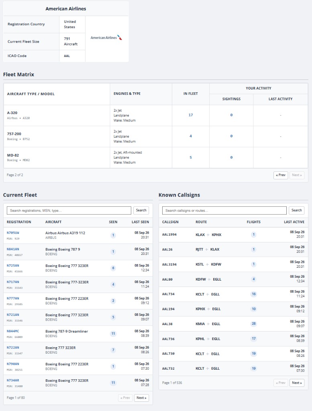This screenshot has width=312, height=411.
Task: Click the LAST ACTIVE column header
Action: [294, 222]
